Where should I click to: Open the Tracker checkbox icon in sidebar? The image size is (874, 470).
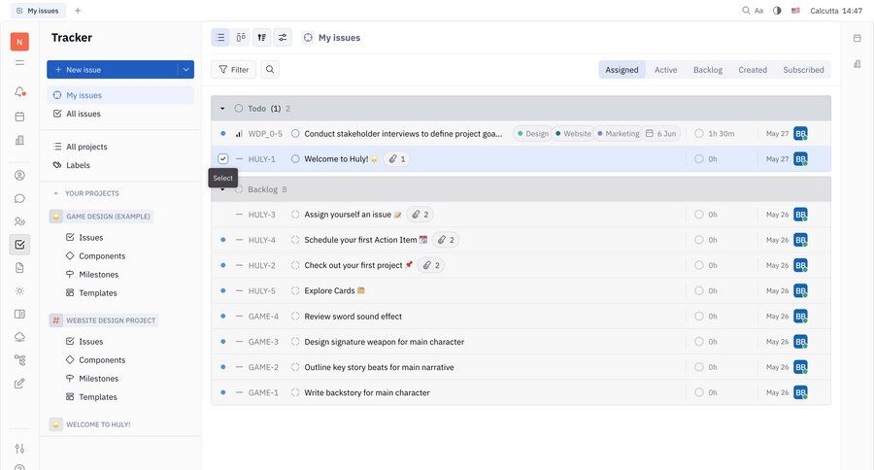(19, 244)
